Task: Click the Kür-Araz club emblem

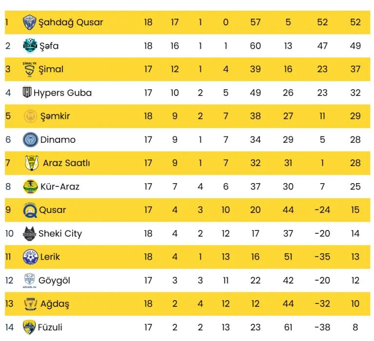Action: (x=31, y=187)
